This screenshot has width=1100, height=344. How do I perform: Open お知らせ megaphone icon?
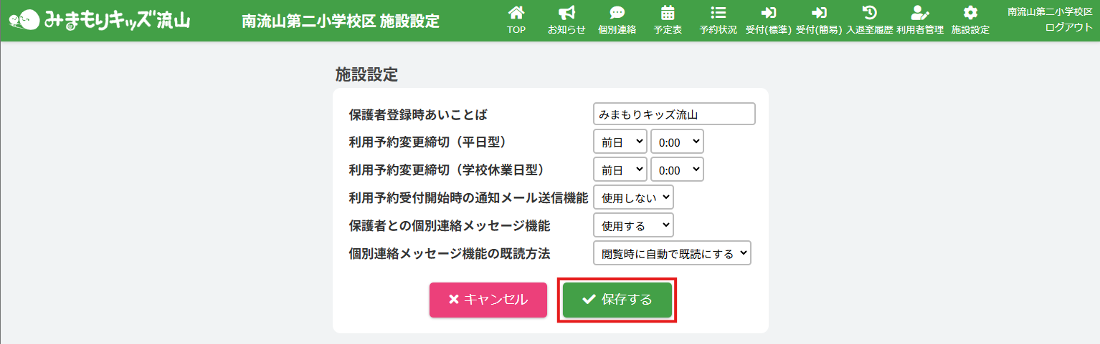coord(566,13)
